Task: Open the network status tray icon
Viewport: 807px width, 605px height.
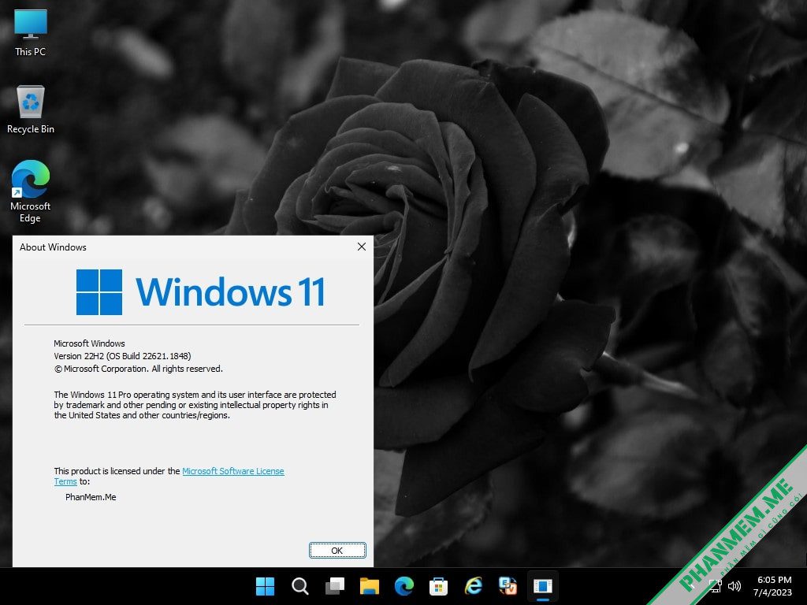Action: pyautogui.click(x=716, y=586)
